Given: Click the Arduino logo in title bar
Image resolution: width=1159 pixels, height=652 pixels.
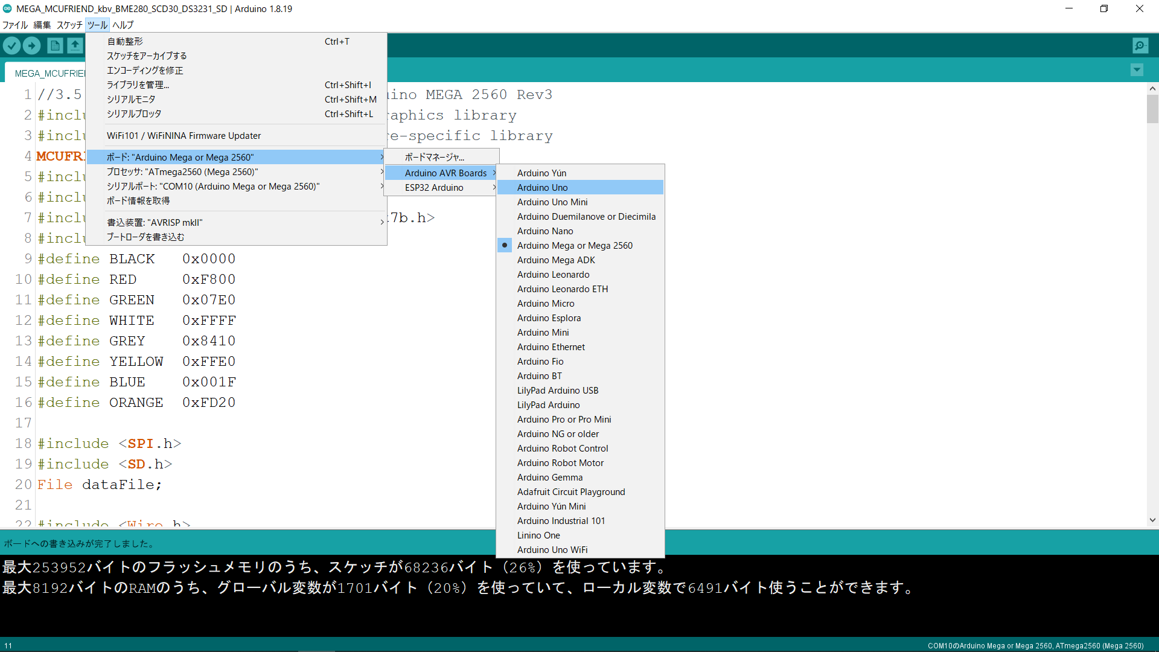Looking at the screenshot, I should pyautogui.click(x=7, y=8).
